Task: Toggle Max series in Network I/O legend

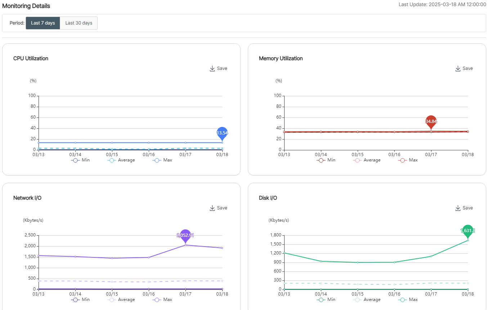Action: coord(162,300)
